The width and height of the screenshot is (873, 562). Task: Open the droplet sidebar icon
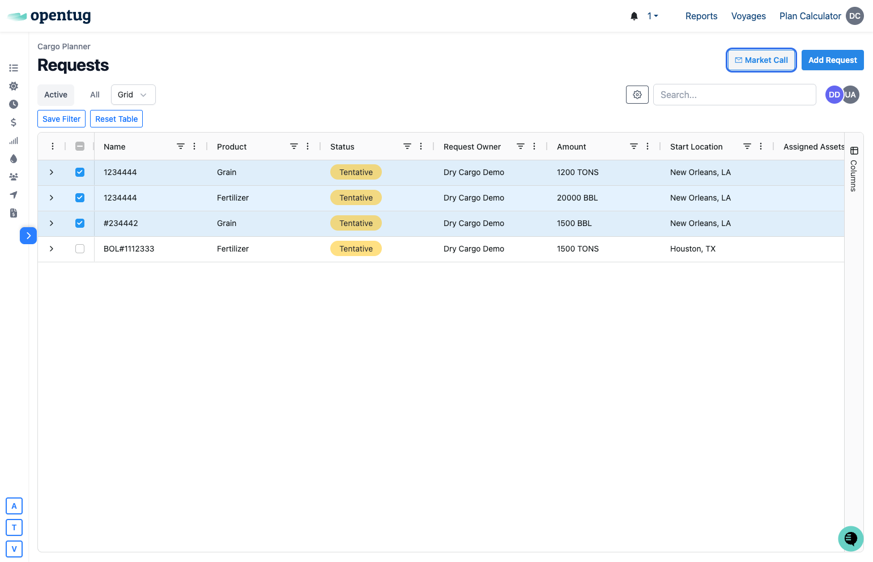[14, 159]
